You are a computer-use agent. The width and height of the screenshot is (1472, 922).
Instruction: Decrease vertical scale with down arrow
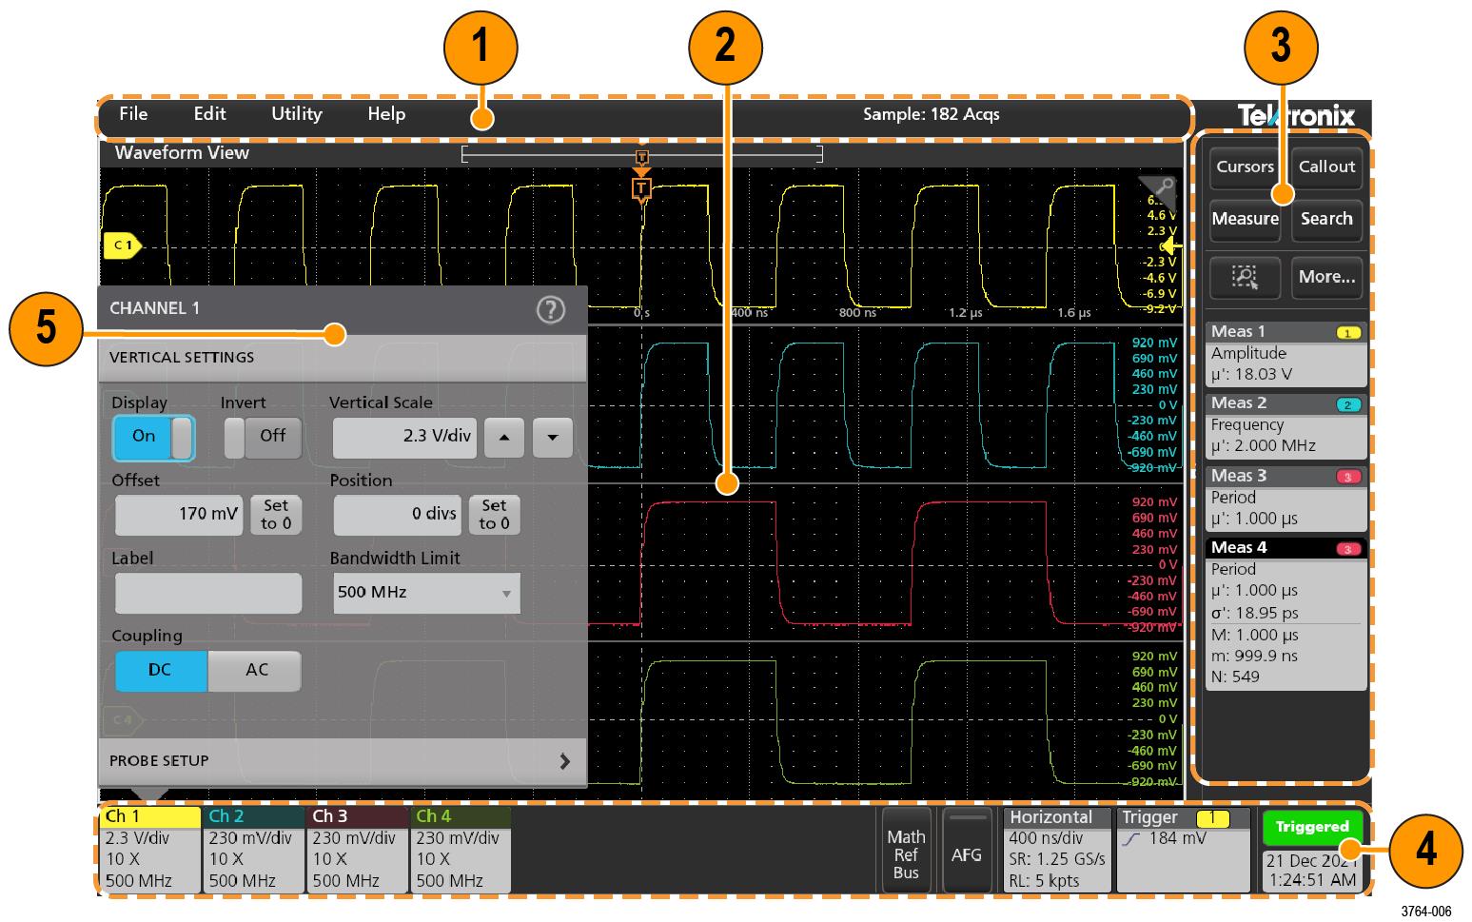[x=553, y=438]
